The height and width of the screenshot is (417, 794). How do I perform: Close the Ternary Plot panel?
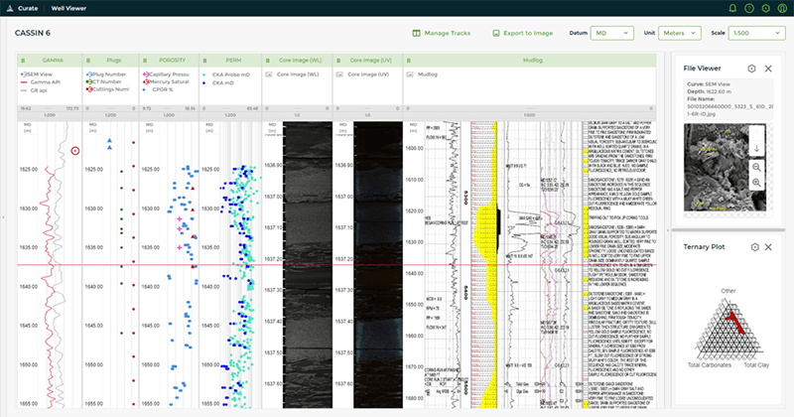pos(767,247)
